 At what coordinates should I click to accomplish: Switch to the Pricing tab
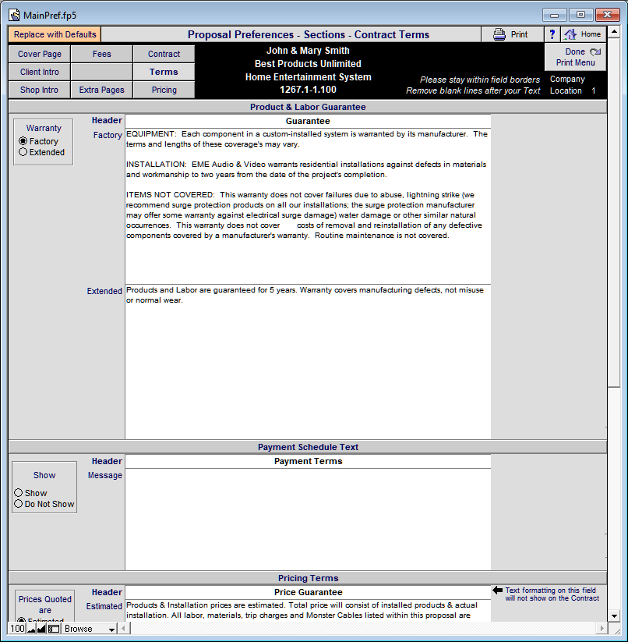(164, 90)
